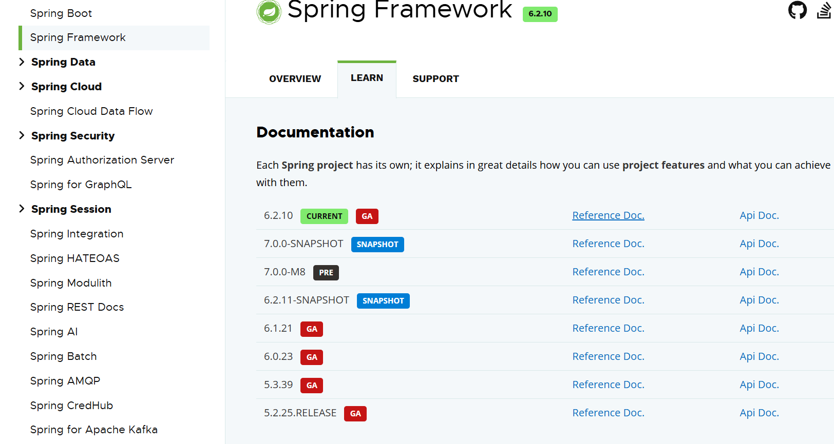Screen dimensions: 834x444
Task: Click version text 5.2.25.RELEASE
Action: [300, 413]
